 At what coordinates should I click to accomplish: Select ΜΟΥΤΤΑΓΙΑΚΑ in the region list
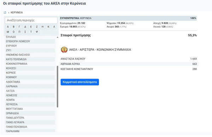click(30, 109)
